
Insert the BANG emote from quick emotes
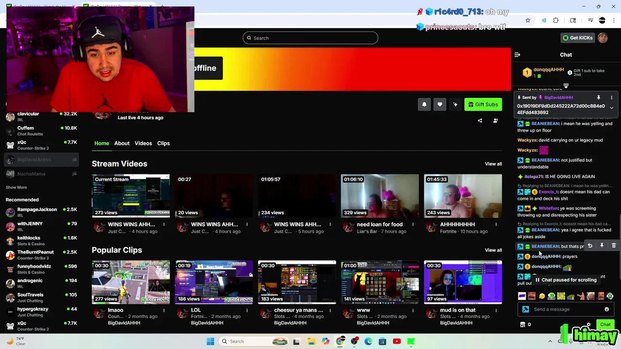(561, 296)
